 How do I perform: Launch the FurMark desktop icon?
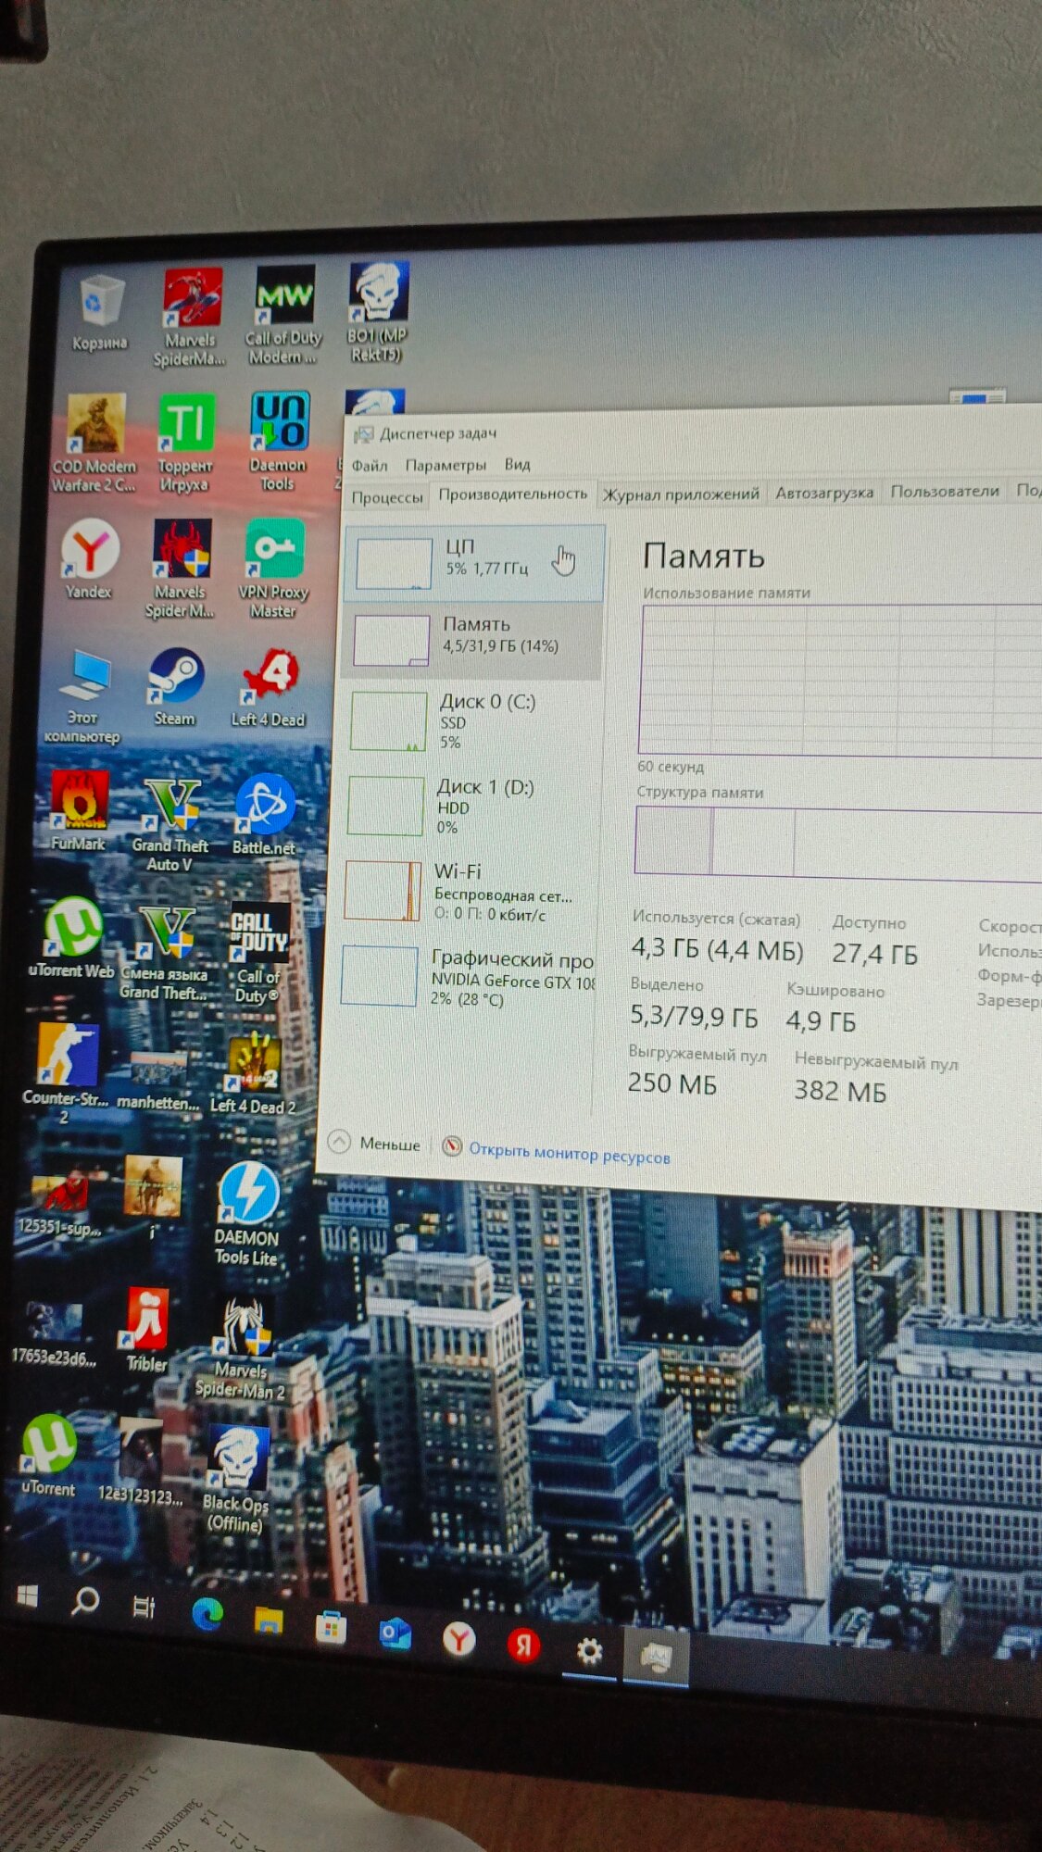point(79,811)
